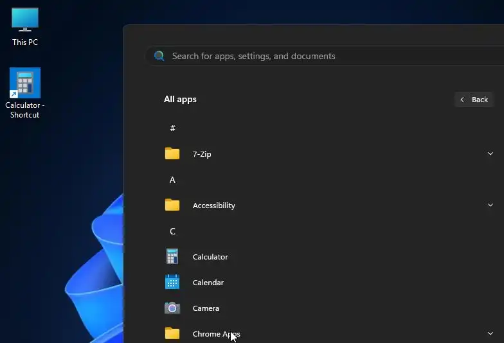This screenshot has height=343, width=504.
Task: Click the Calendar app name
Action: pos(208,283)
